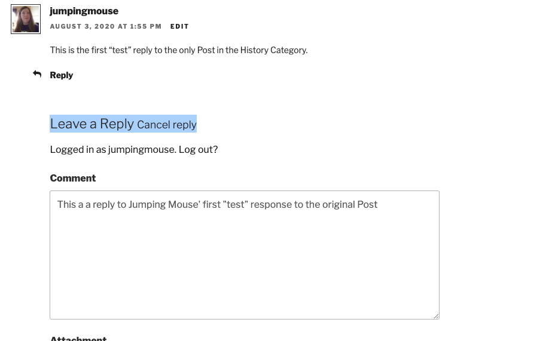Click the reply arrow icon

pyautogui.click(x=37, y=74)
